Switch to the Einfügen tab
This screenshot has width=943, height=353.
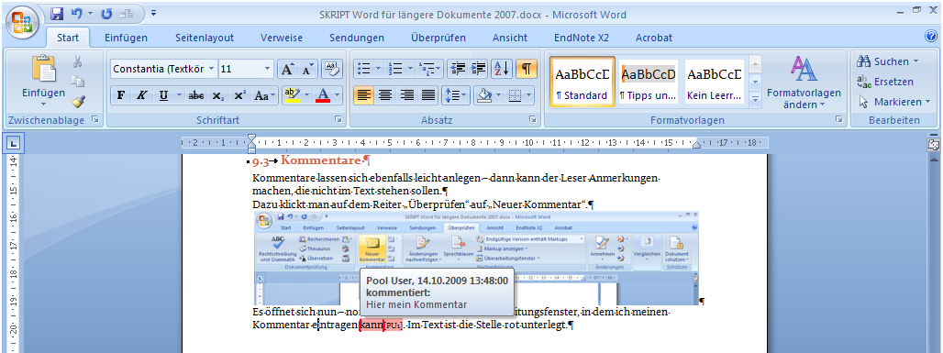tap(126, 38)
